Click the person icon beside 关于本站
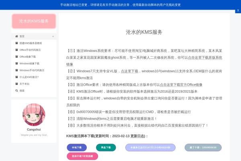This screenshot has width=241, height=161. [16, 84]
